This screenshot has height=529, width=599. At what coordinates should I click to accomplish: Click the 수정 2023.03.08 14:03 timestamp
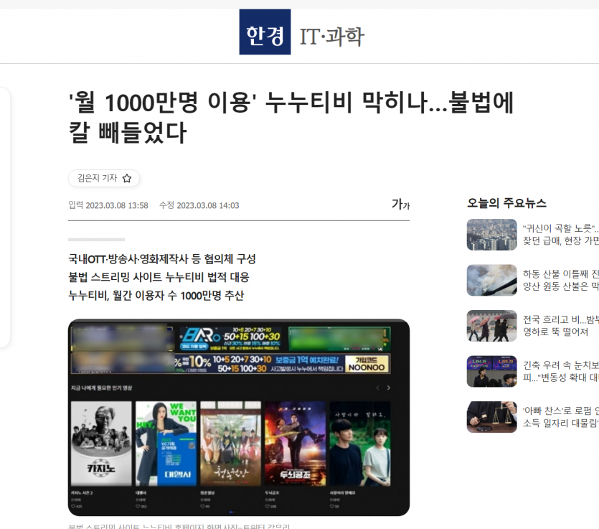coord(199,205)
